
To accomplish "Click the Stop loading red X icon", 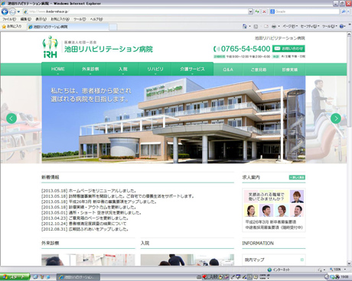I will (264, 11).
